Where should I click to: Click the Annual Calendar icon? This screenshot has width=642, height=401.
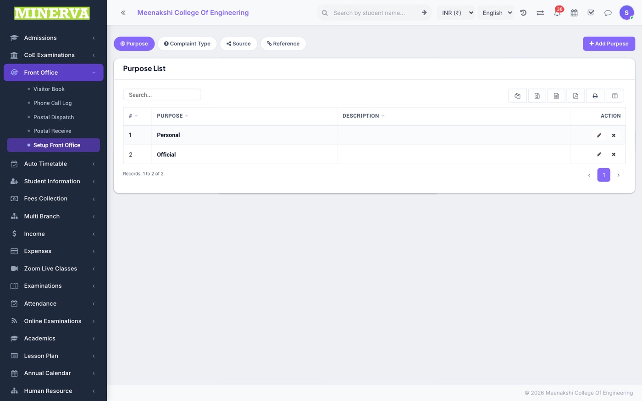click(x=14, y=374)
